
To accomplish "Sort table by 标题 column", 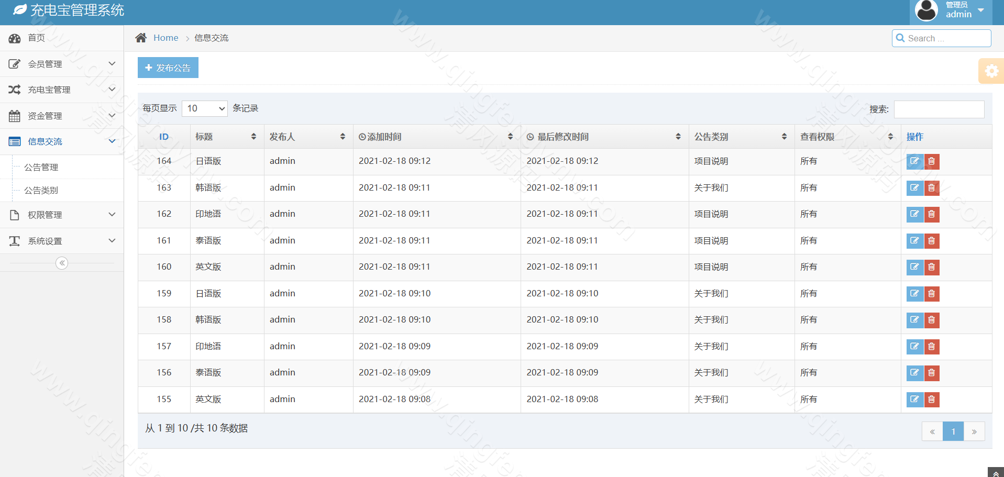I will [226, 137].
